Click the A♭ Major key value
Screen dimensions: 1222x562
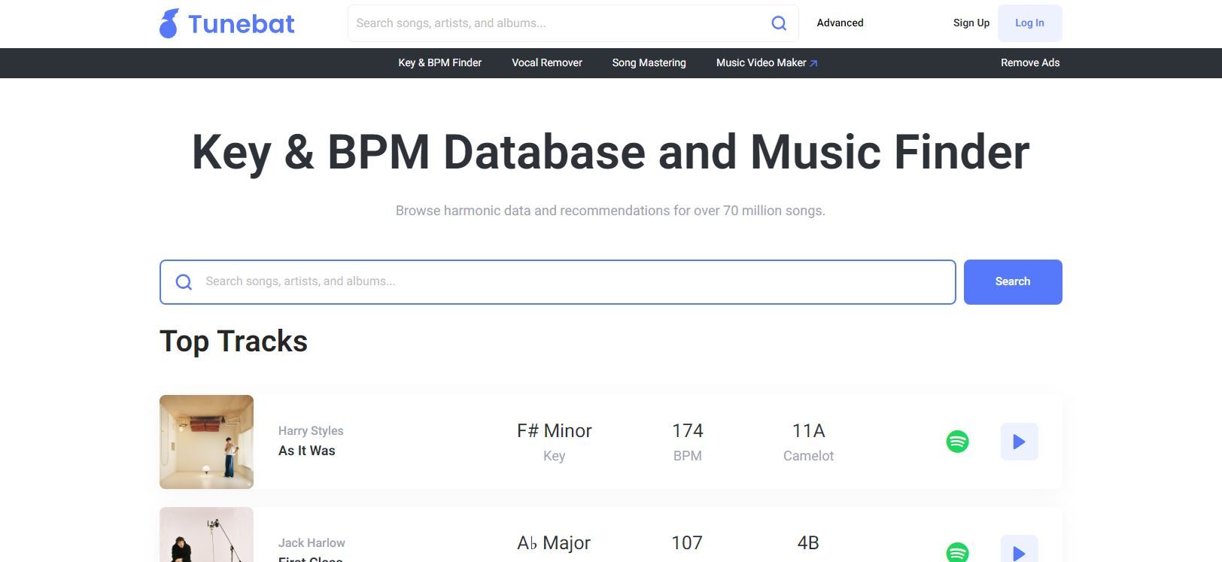click(x=554, y=543)
